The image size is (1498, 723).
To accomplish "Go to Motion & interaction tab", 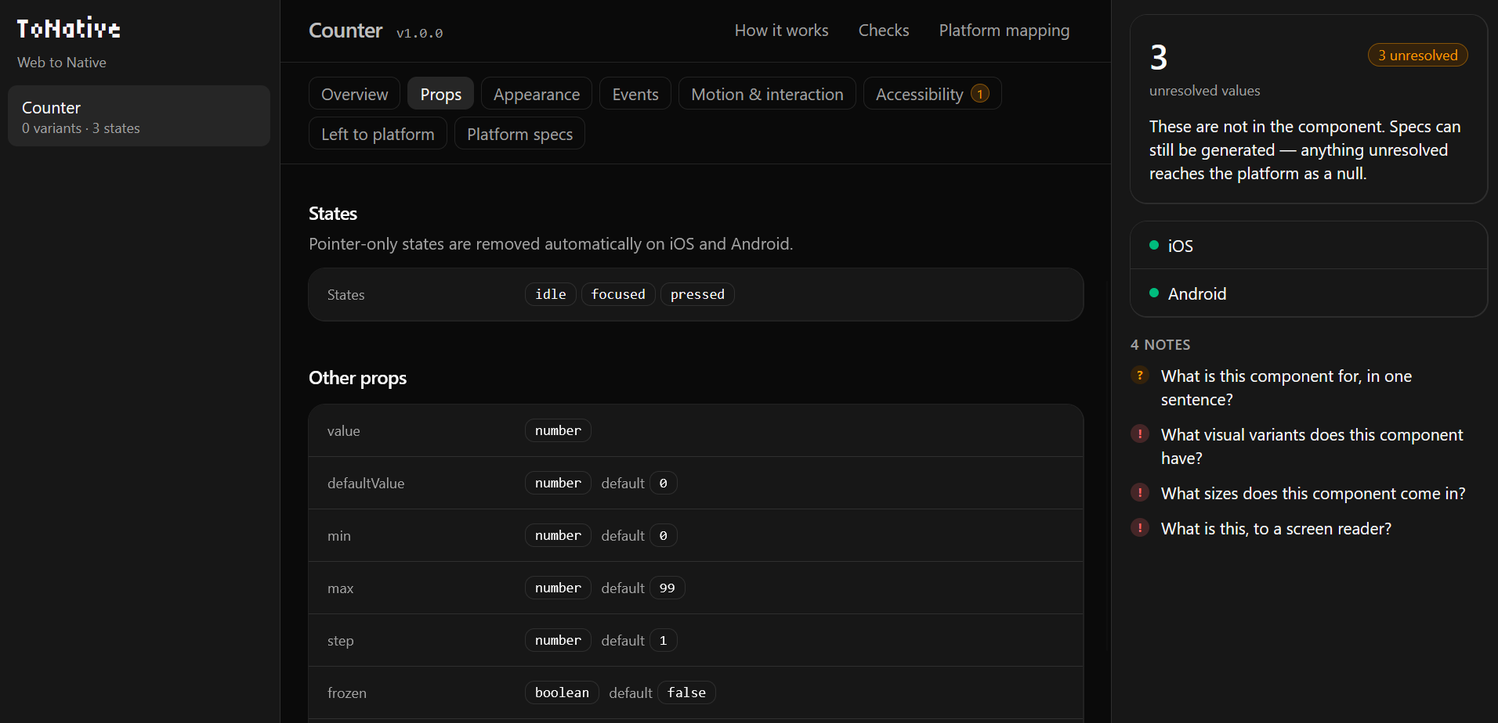I will coord(767,94).
